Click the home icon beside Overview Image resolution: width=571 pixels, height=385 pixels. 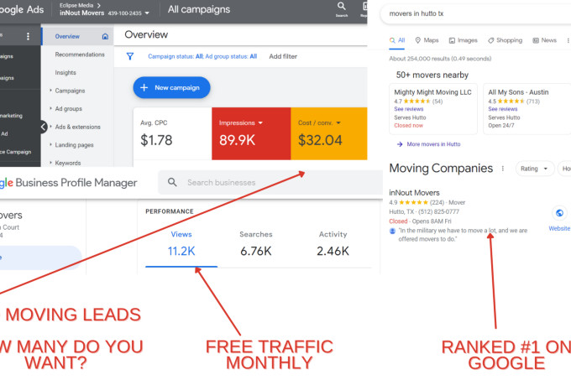click(x=105, y=36)
